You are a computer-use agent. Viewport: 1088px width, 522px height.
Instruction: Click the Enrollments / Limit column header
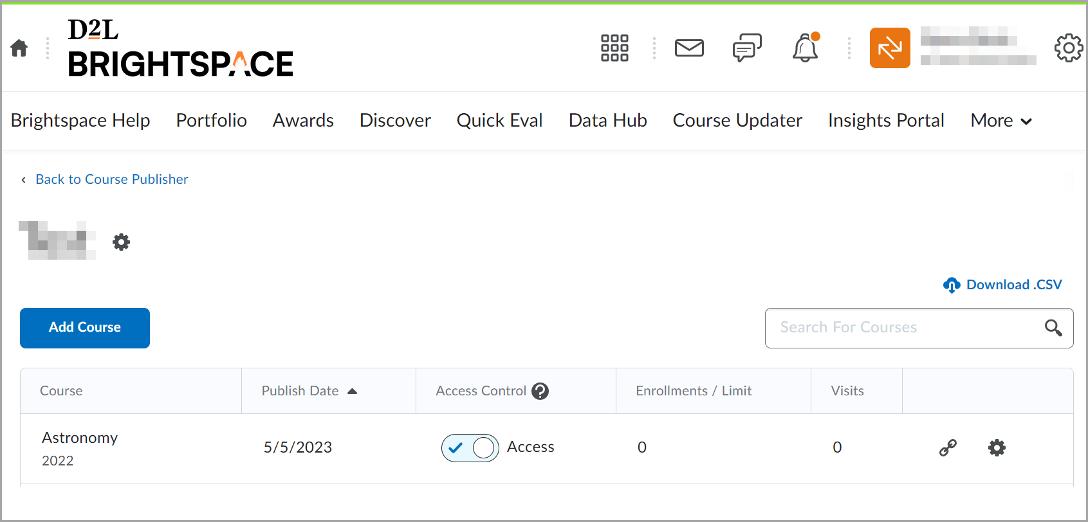tap(694, 391)
